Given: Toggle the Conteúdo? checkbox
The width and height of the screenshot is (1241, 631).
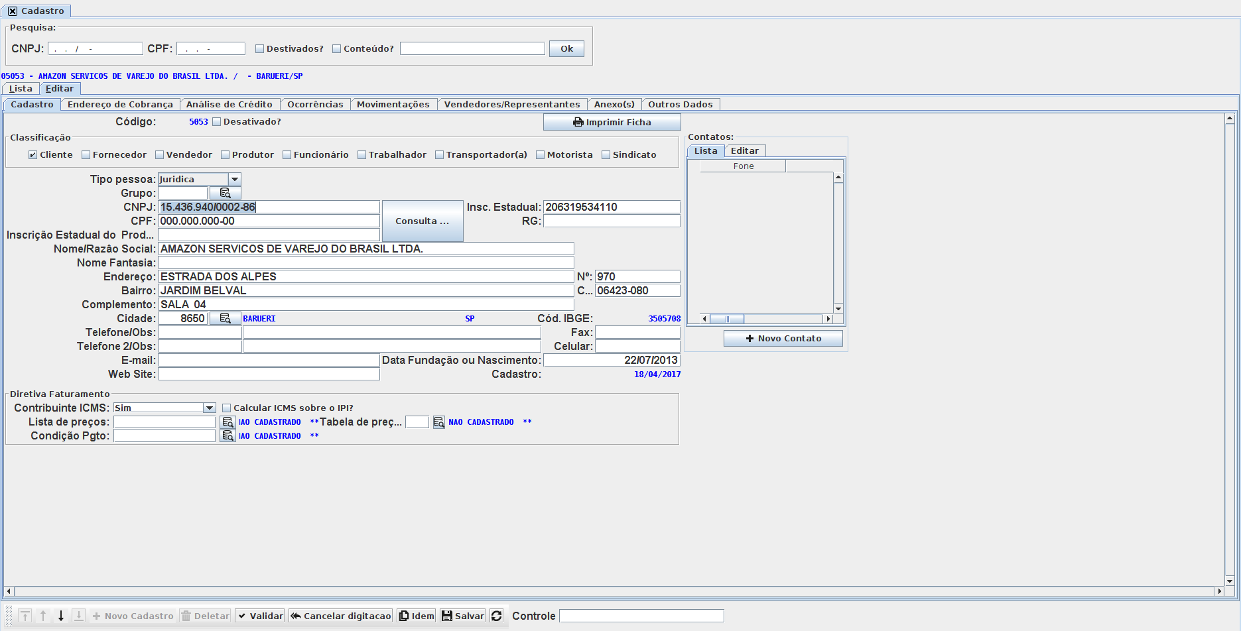Looking at the screenshot, I should [337, 48].
